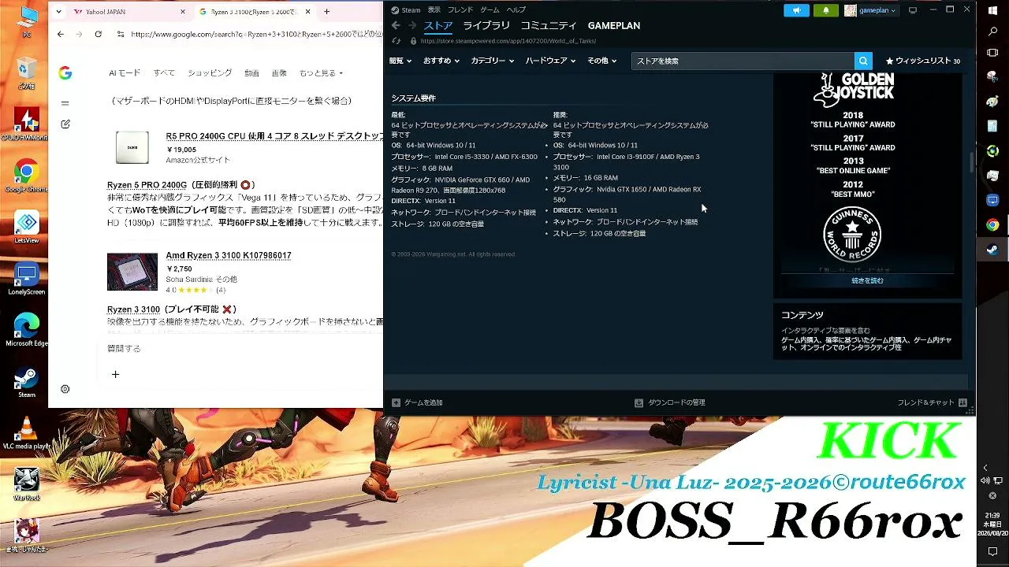Expand the Steam その他 dropdown
Screen dimensions: 1009x567
pos(602,61)
